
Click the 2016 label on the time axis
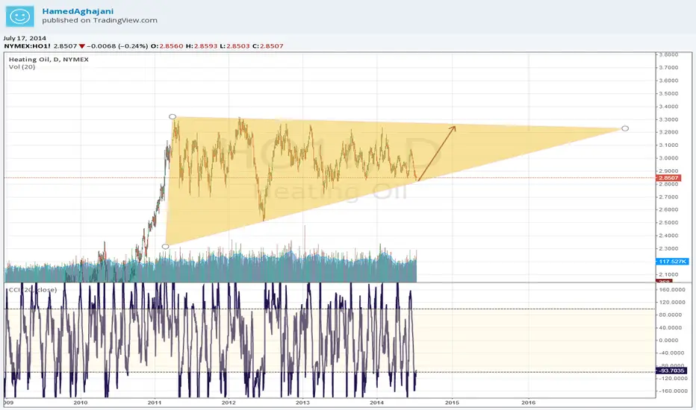(528, 403)
